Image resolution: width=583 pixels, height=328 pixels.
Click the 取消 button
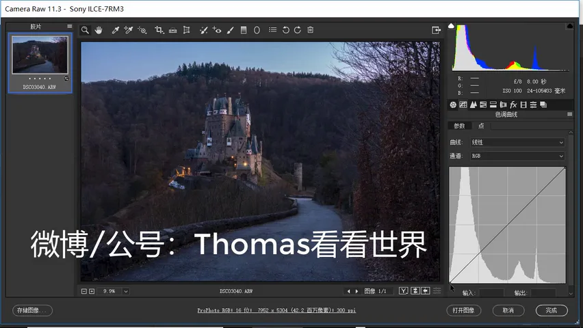[x=508, y=310]
